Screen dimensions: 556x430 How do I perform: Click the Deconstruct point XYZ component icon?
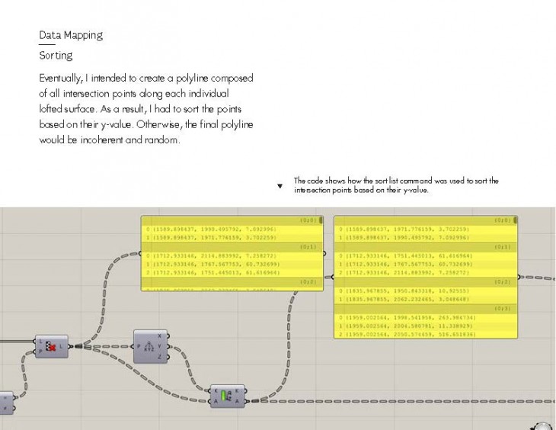point(149,346)
